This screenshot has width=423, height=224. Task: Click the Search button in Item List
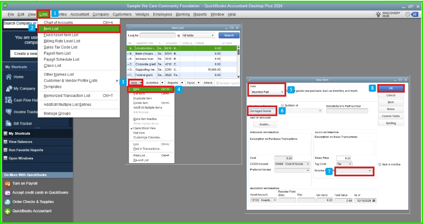[x=229, y=35]
